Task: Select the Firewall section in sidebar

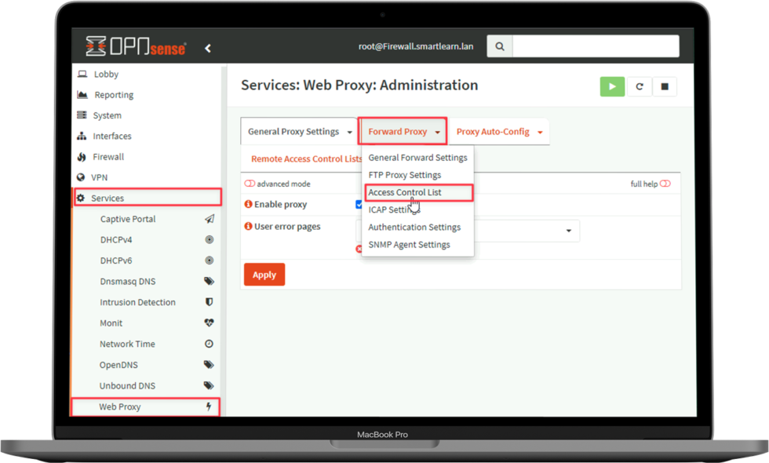Action: pos(110,156)
